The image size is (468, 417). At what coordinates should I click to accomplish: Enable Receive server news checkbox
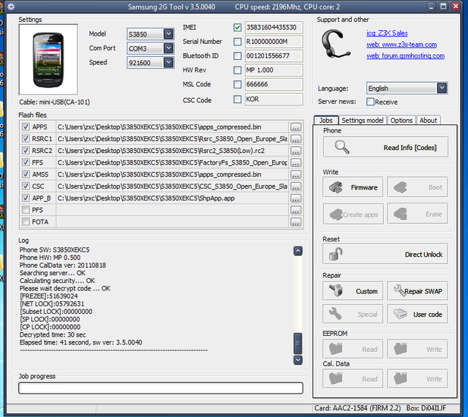[x=370, y=102]
